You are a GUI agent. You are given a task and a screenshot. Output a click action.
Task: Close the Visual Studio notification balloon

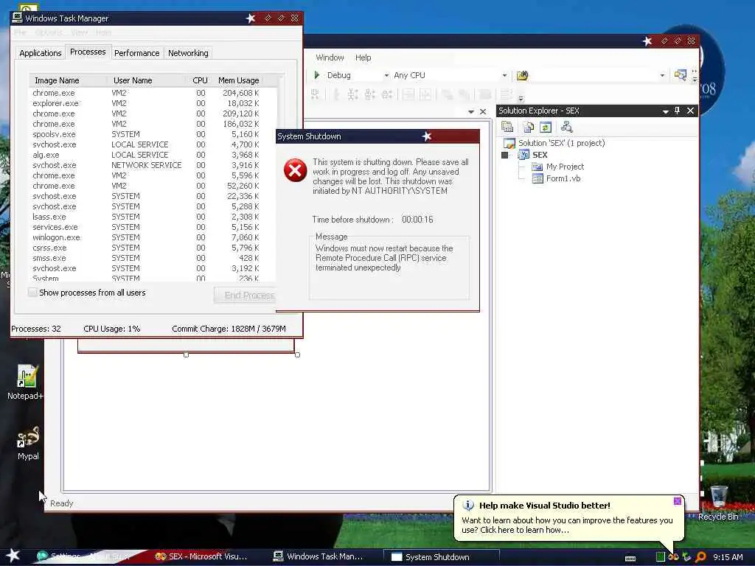[x=677, y=501]
